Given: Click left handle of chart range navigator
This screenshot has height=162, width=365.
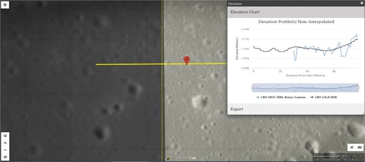Looking at the screenshot, I should click(252, 88).
